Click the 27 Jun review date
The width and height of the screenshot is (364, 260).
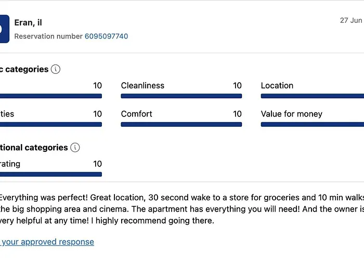pos(350,20)
